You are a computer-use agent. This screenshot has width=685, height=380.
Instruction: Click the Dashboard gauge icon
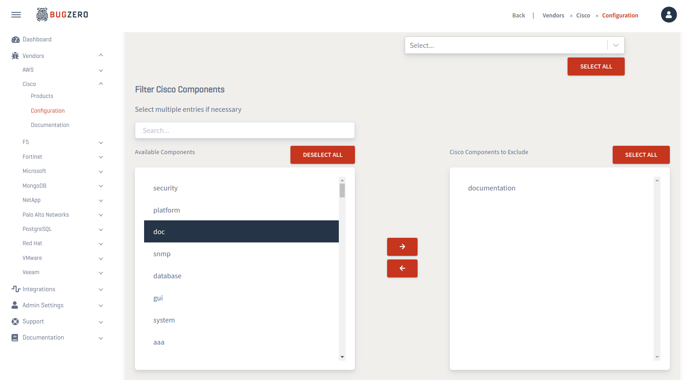16,40
